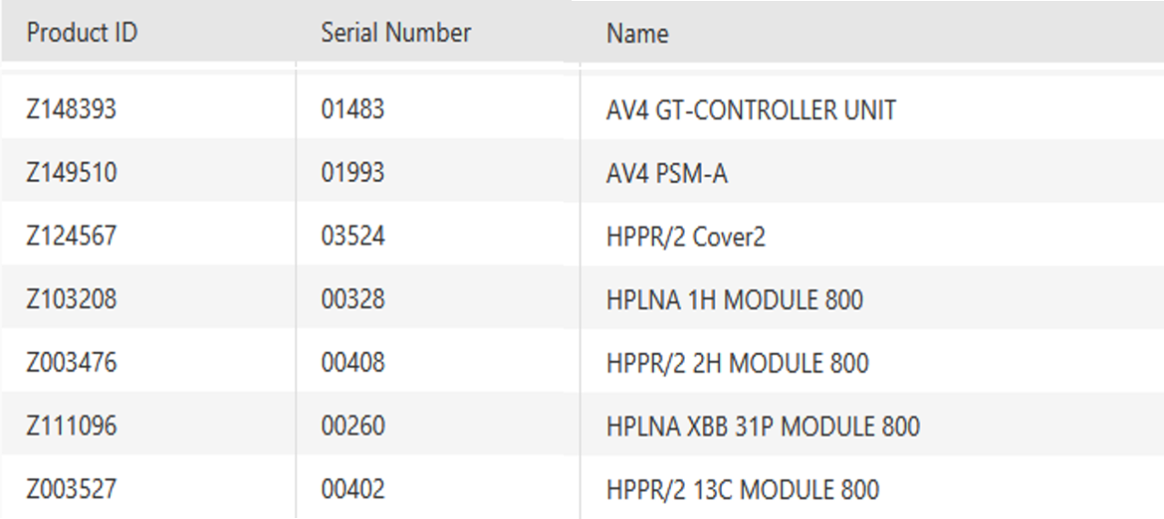
Task: Click product ID Z124567
Action: tap(72, 236)
